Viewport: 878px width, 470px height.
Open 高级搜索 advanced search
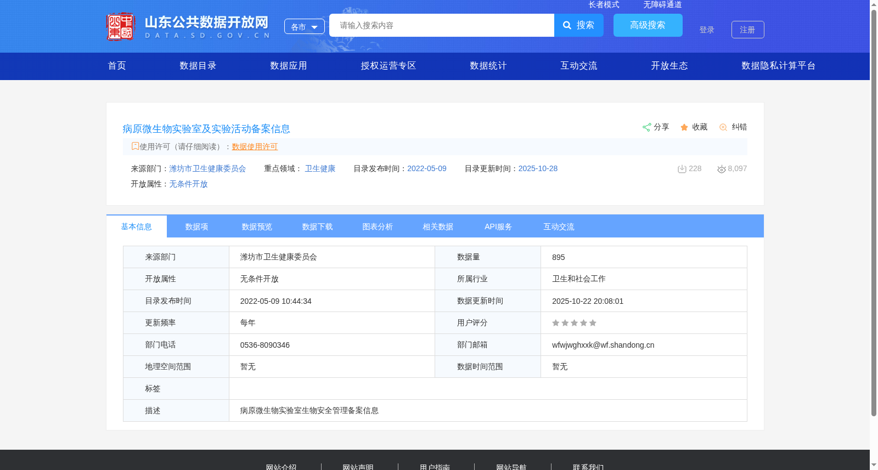648,25
